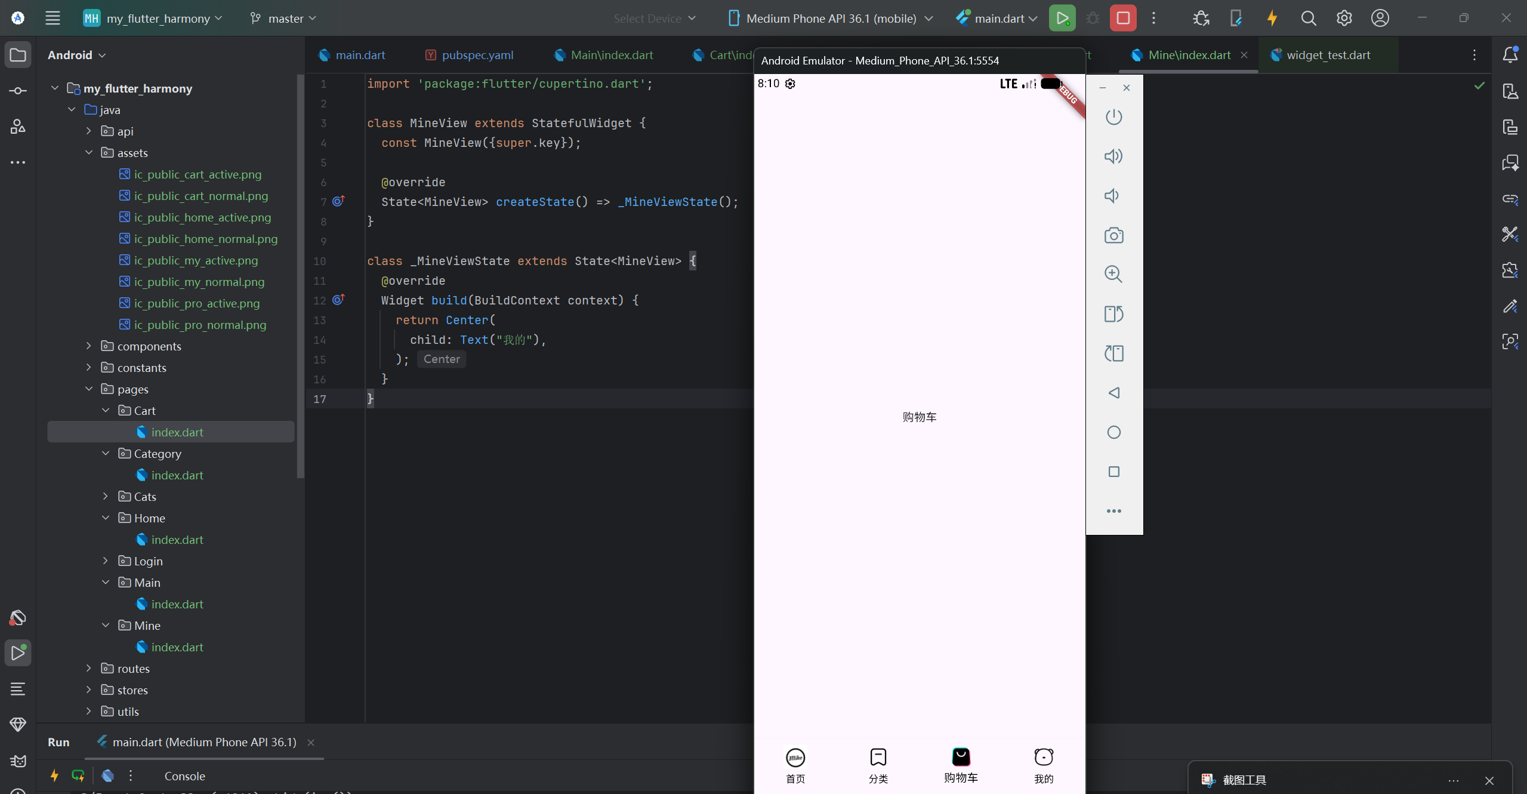Viewport: 1527px width, 794px height.
Task: Click the red Stop run button
Action: 1122,18
